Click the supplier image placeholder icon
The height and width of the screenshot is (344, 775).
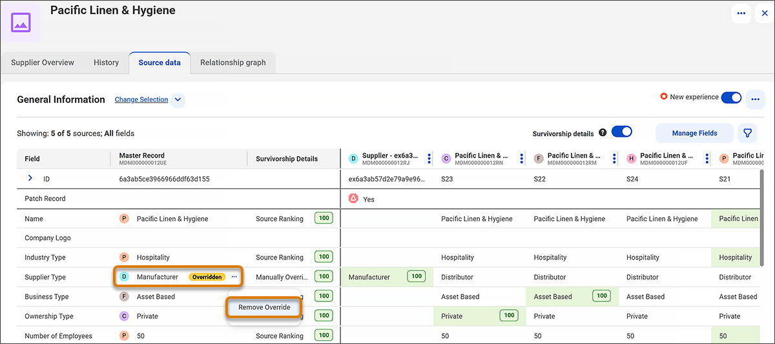[x=21, y=22]
